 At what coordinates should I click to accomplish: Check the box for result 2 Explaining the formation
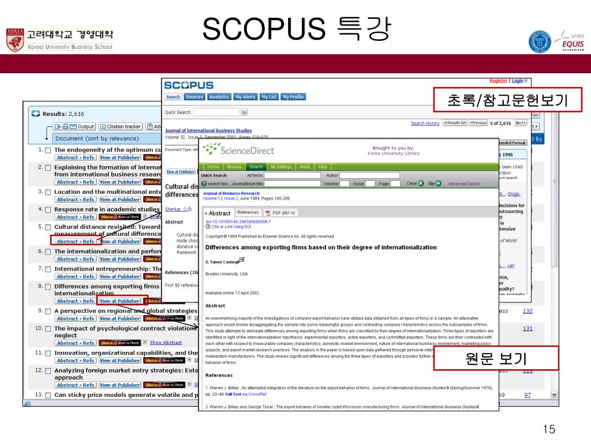[x=48, y=168]
